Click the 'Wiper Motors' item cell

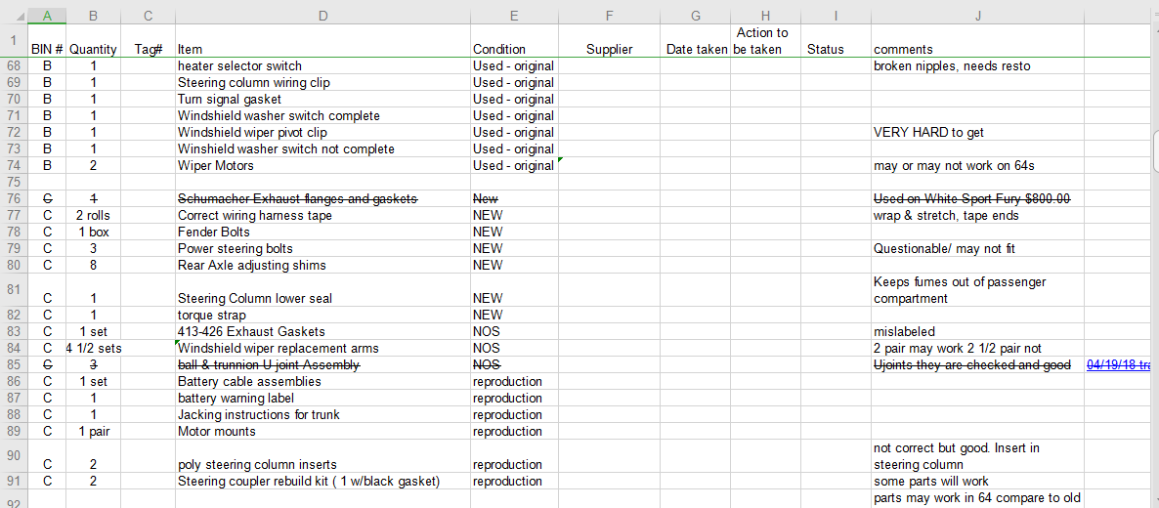[322, 166]
